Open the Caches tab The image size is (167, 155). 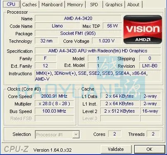[x=29, y=5]
